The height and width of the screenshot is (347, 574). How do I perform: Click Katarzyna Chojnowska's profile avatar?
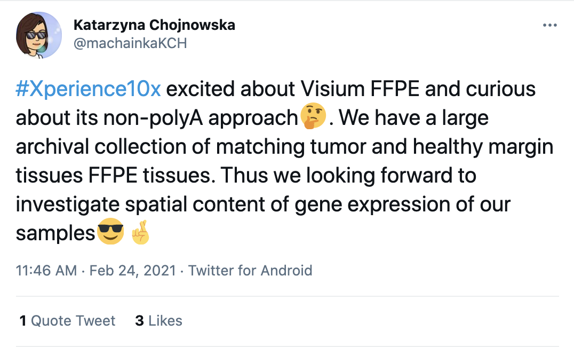(x=39, y=35)
